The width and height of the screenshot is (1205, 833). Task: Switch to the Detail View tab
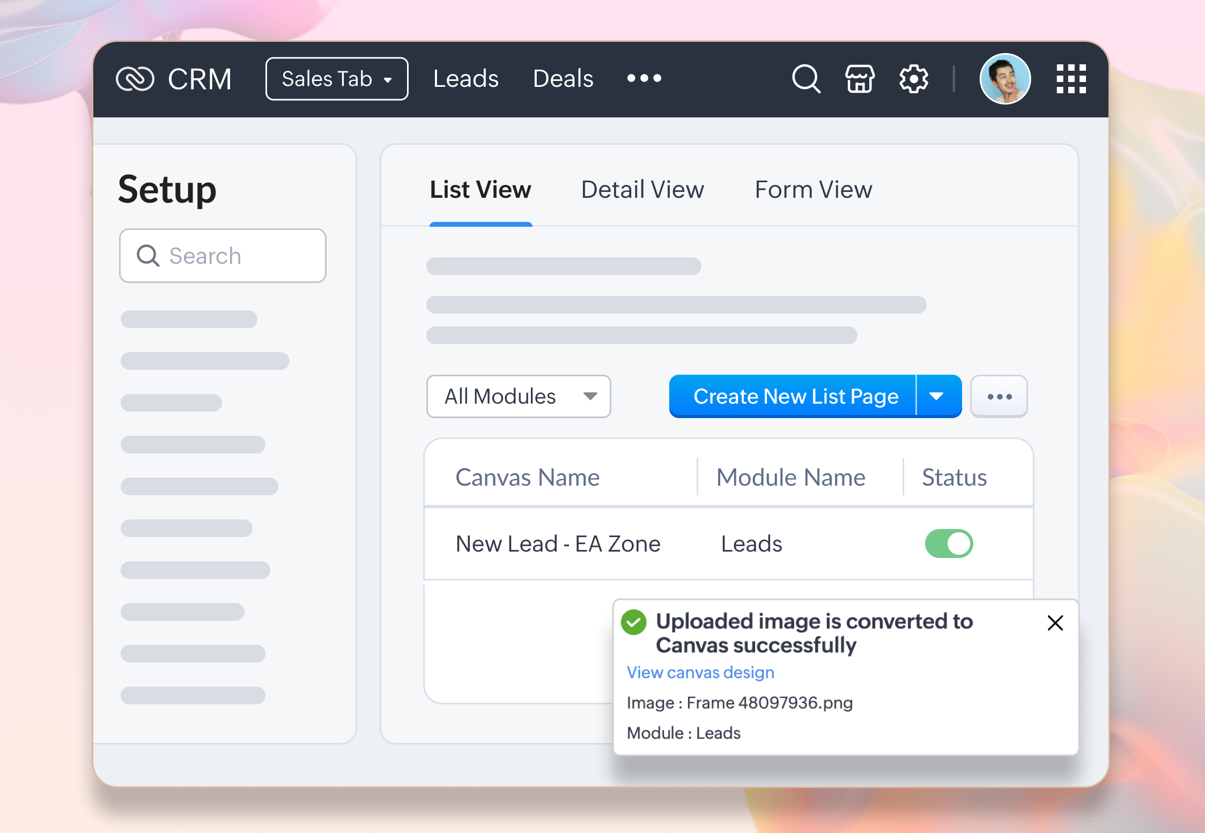coord(642,190)
